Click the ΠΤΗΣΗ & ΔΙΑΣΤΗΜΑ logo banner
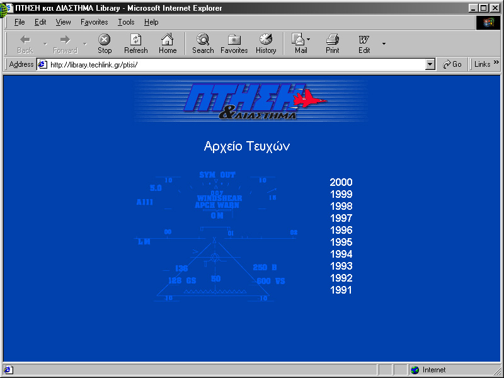This screenshot has height=378, width=504. pos(251,101)
